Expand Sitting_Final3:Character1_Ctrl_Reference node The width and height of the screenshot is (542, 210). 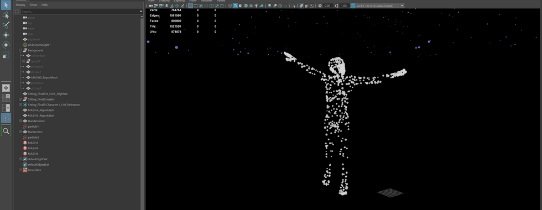(20, 104)
